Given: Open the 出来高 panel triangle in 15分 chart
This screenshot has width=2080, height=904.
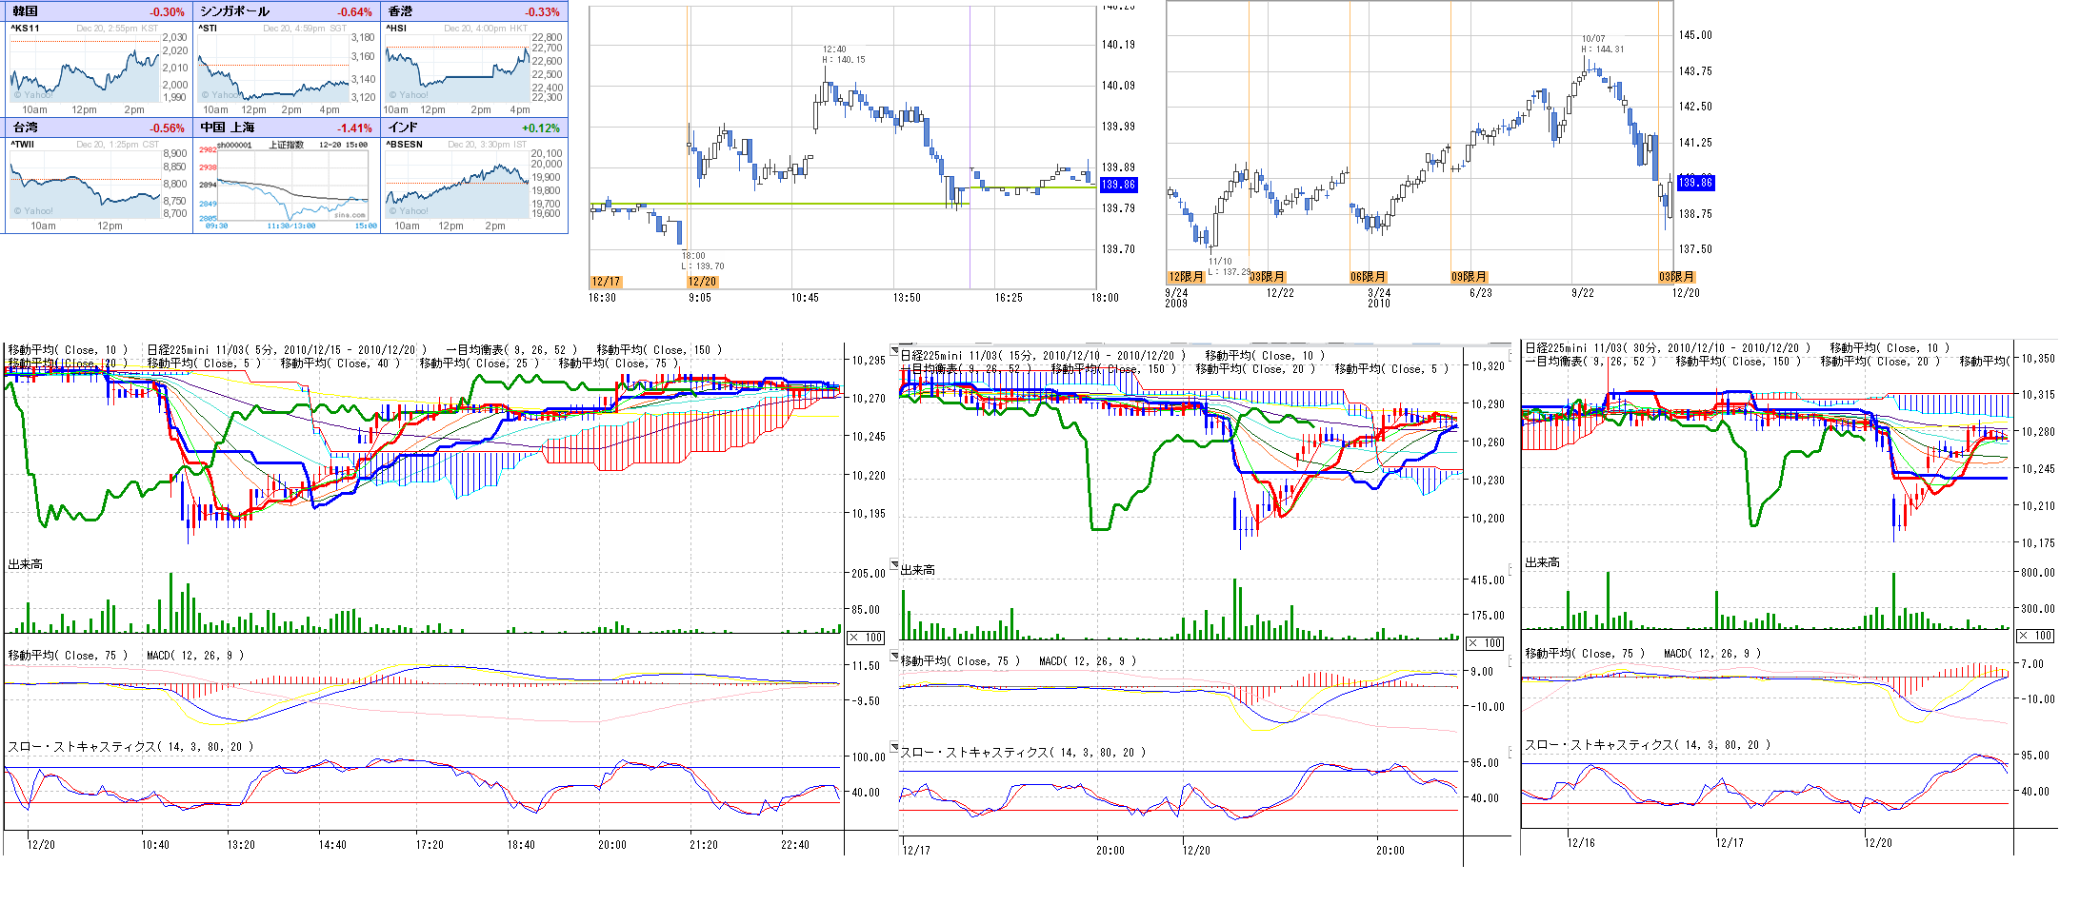Looking at the screenshot, I should point(894,564).
